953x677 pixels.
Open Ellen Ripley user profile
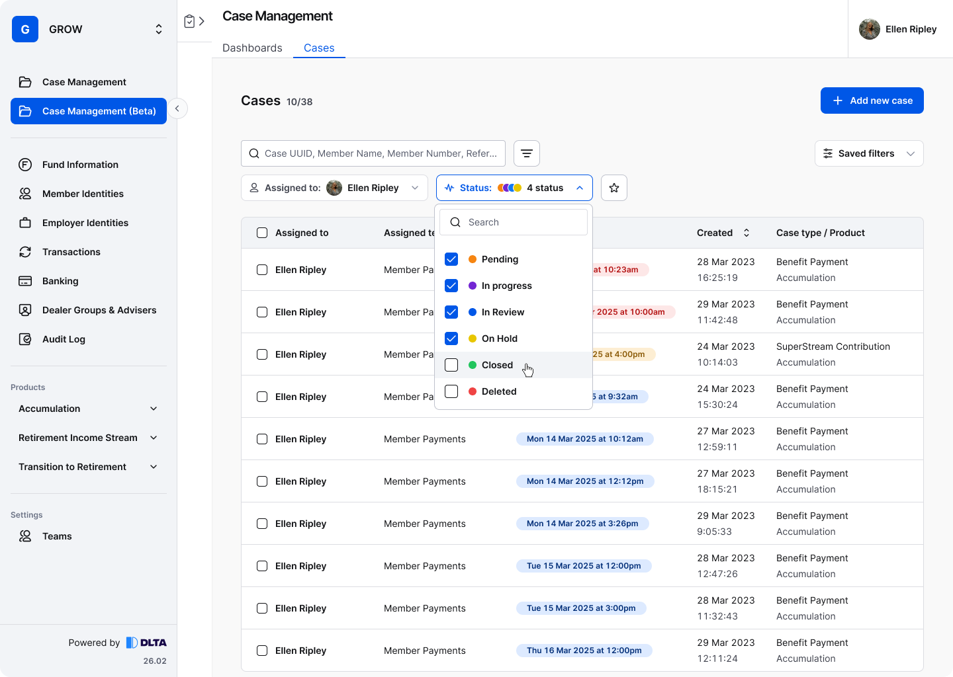pos(898,29)
